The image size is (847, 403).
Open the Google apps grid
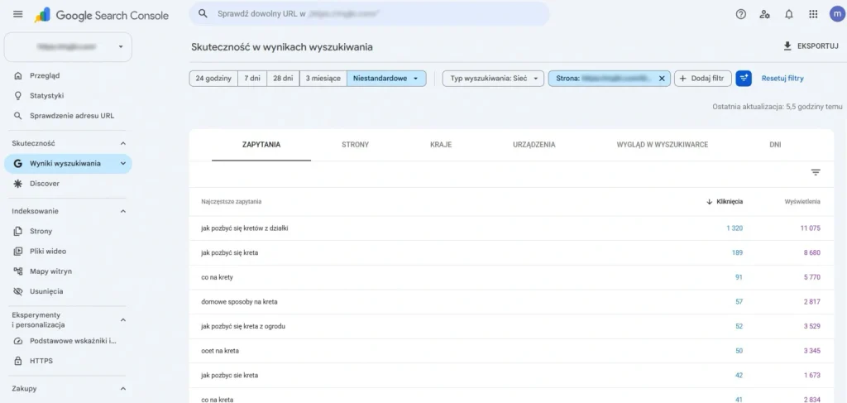[813, 15]
